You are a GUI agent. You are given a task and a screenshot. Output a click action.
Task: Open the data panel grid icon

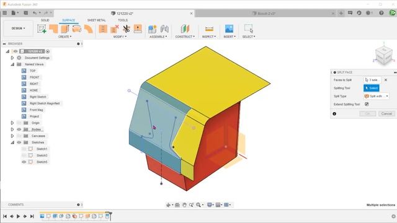[5, 13]
